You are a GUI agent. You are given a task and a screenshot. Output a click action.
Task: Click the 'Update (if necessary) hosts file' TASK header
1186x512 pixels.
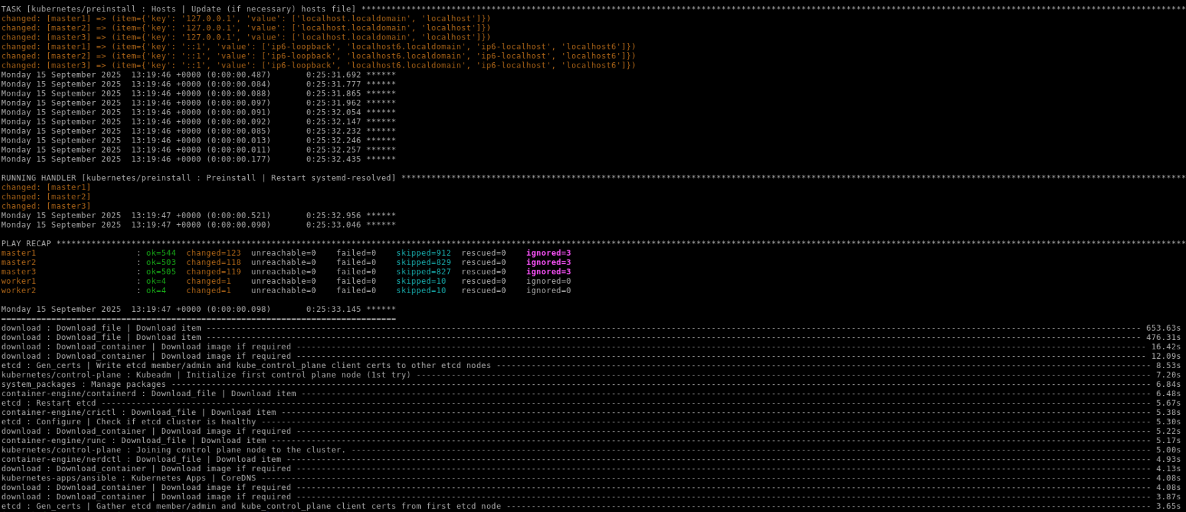point(593,9)
